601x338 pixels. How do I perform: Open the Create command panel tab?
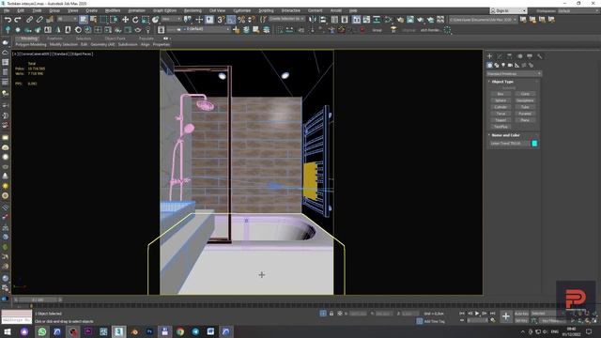(489, 56)
